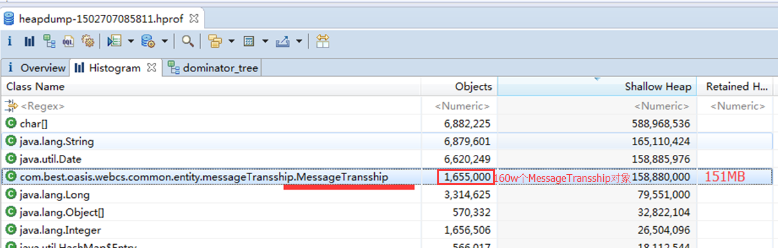Click the class icon beside java.lang.Long
Viewport: 778px width, 250px height.
click(x=11, y=194)
